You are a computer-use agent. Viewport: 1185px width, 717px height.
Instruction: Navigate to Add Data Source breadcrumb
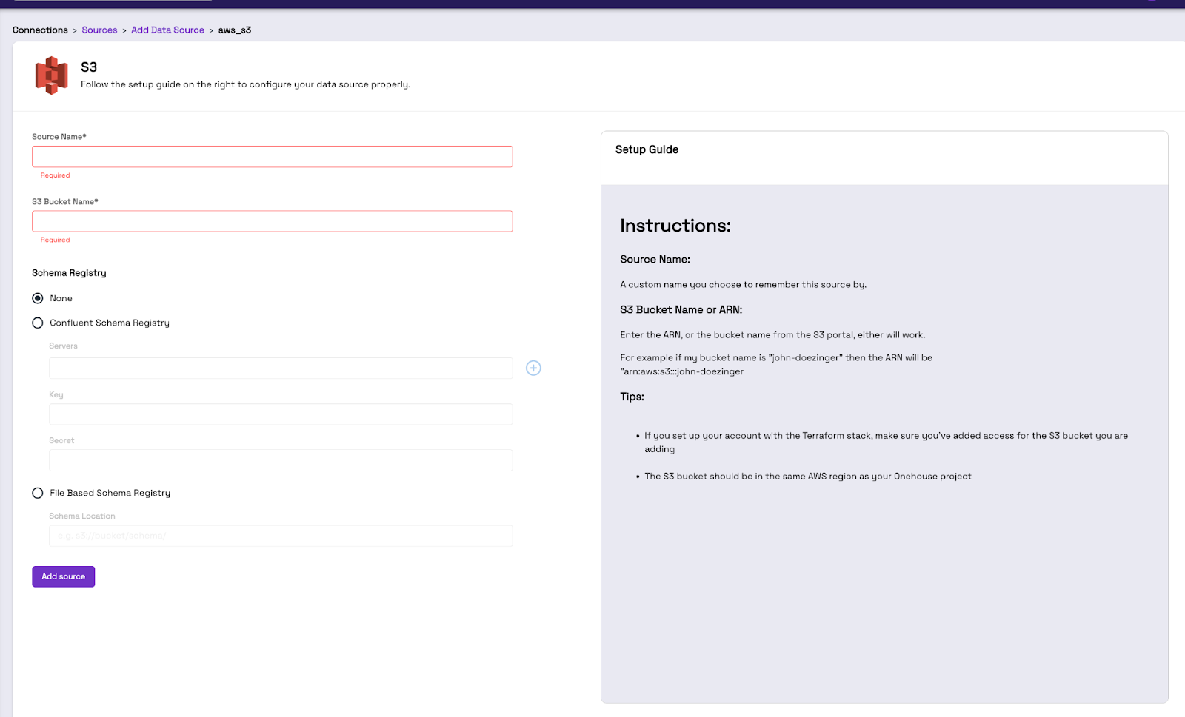point(167,30)
